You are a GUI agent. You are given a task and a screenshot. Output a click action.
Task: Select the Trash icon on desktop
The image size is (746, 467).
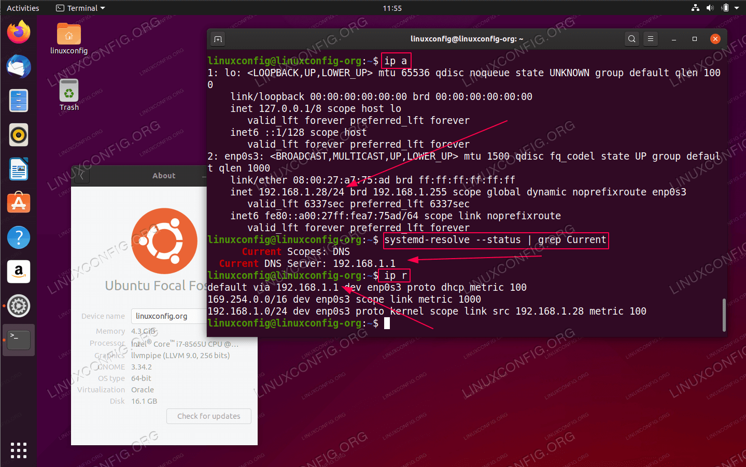pos(69,95)
